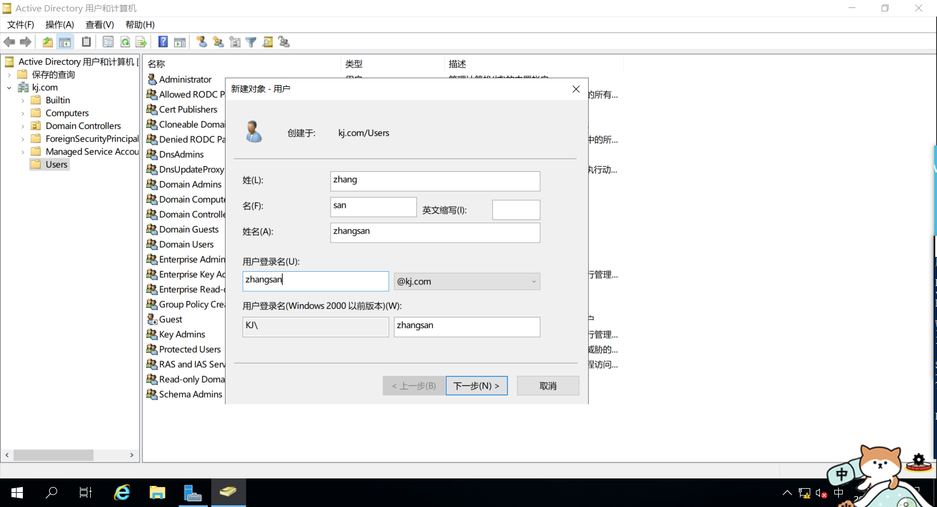This screenshot has height=507, width=937.
Task: Click the tree pane scrollbar right arrow
Action: (132, 455)
